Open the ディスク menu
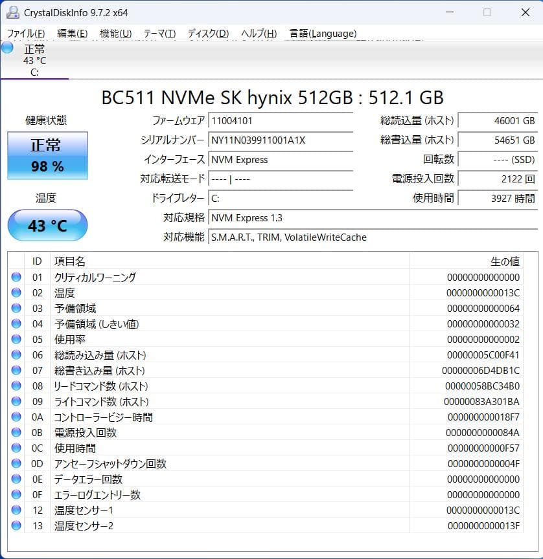Screen dimensions: 543x559 point(207,33)
